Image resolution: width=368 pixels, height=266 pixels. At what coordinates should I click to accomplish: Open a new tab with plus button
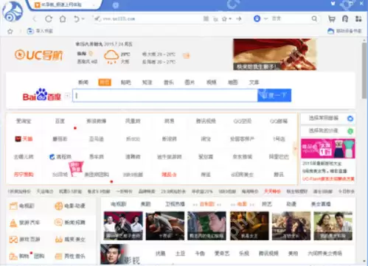[116, 5]
